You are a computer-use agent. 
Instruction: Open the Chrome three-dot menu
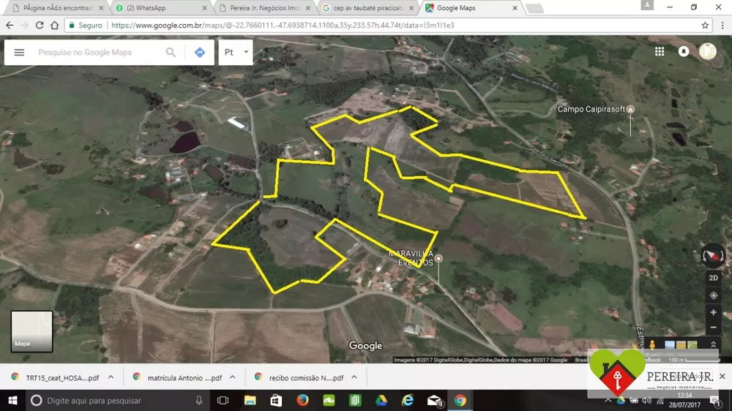[x=722, y=25]
